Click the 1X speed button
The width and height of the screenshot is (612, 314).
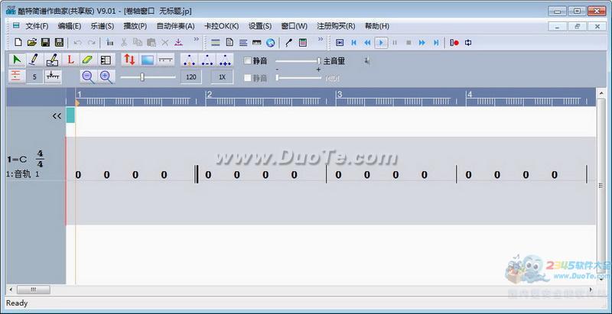click(222, 76)
